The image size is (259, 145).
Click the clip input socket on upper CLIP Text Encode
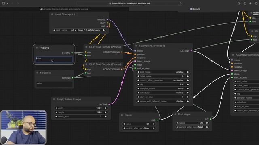(x=85, y=52)
